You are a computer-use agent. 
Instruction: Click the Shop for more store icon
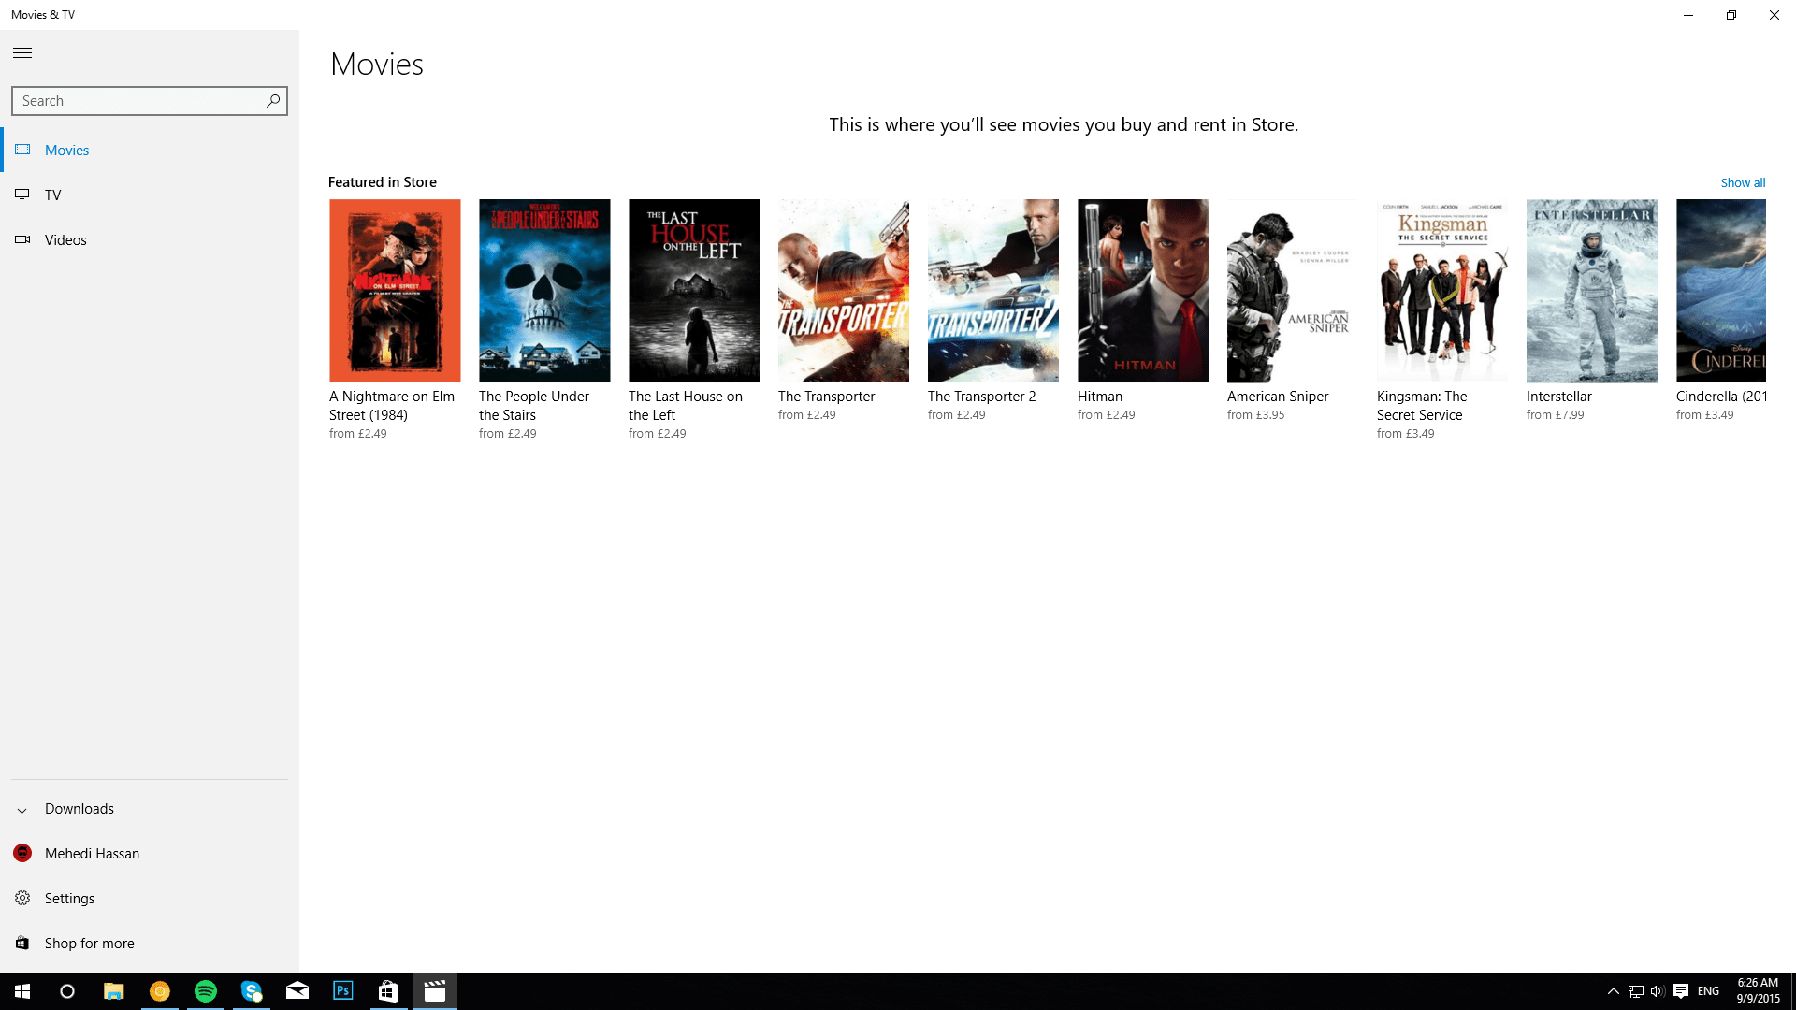pyautogui.click(x=22, y=943)
